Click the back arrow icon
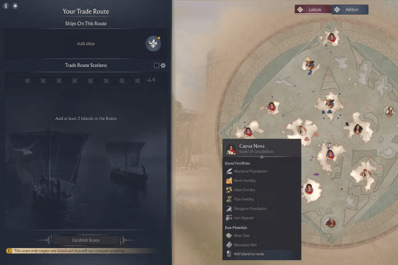Viewport: 398px width, 265px height. click(15, 6)
